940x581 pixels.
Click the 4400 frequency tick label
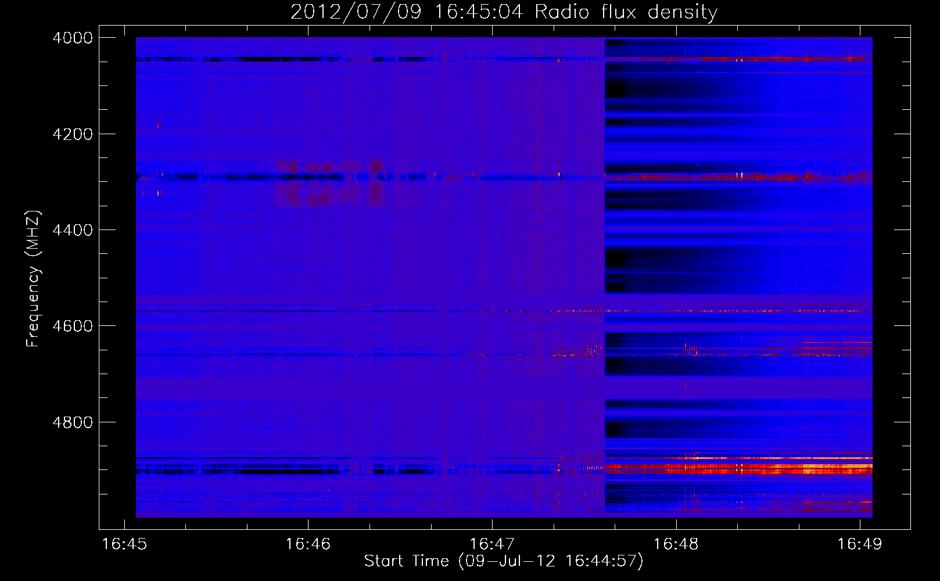(x=73, y=230)
